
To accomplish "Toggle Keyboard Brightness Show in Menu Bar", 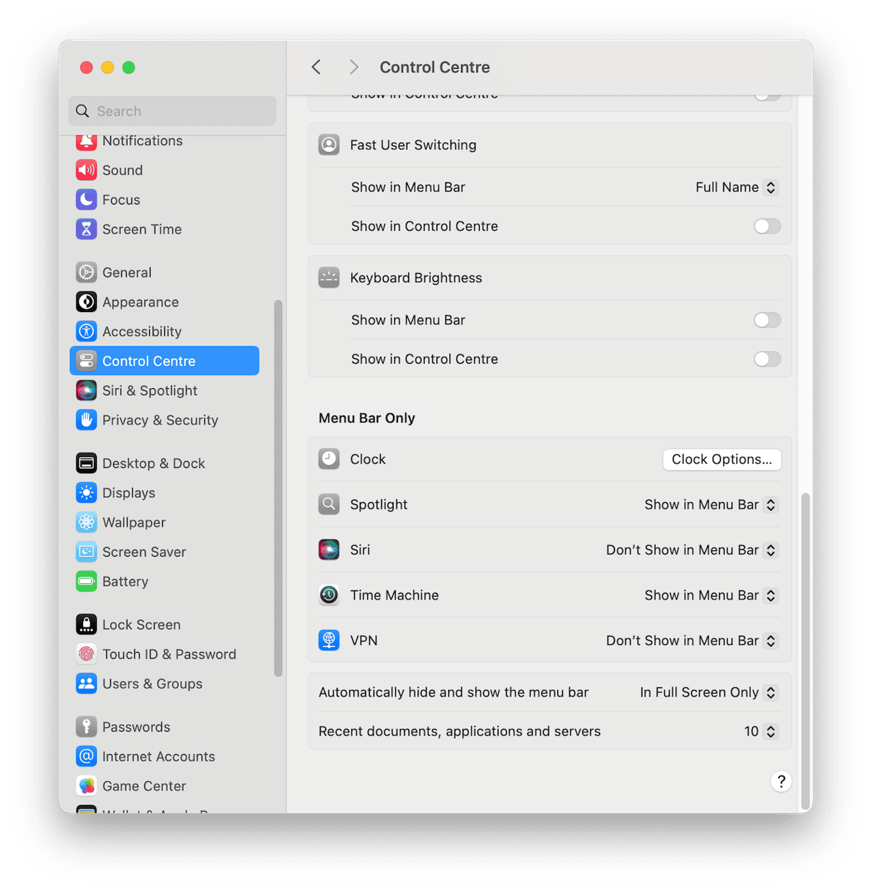I will click(767, 320).
